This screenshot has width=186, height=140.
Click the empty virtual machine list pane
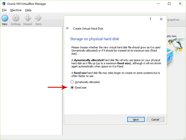tap(31, 83)
